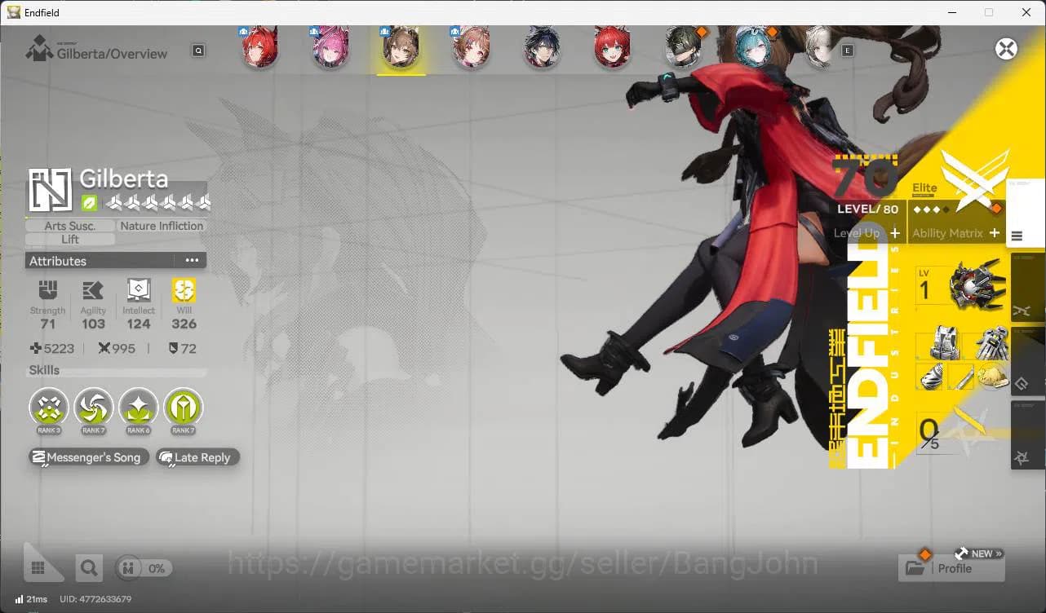
Task: Select the red-haired operator portrait first in row
Action: [x=260, y=49]
